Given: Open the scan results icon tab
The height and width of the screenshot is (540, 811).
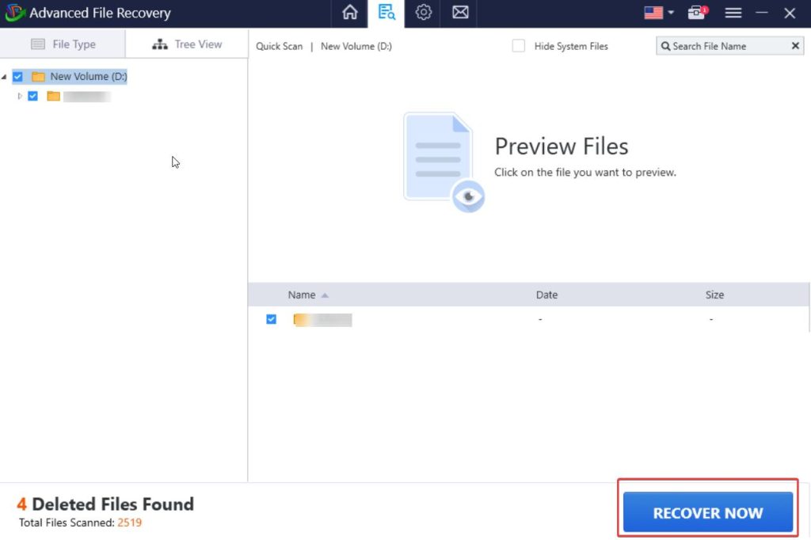Looking at the screenshot, I should [386, 13].
